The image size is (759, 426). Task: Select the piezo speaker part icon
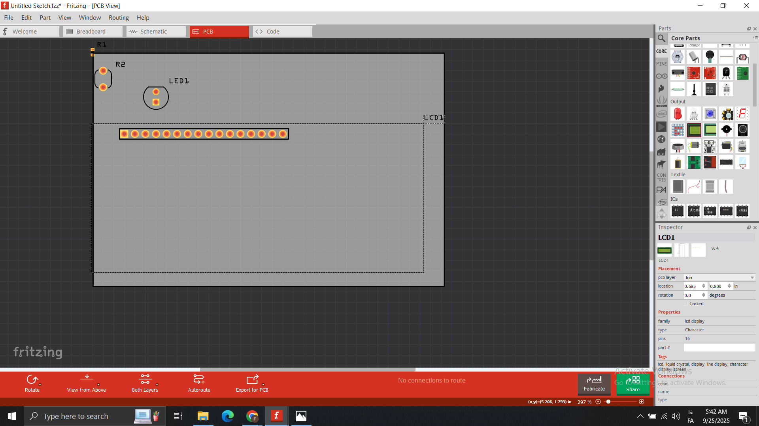coord(726,130)
